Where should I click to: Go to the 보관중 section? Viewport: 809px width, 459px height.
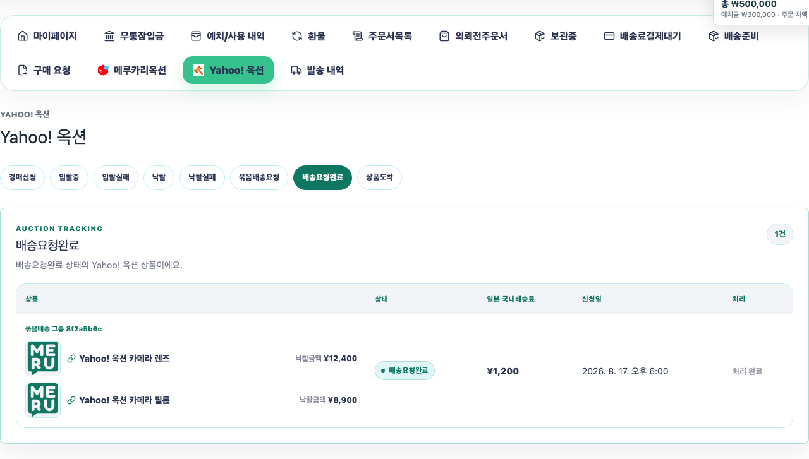coord(556,36)
